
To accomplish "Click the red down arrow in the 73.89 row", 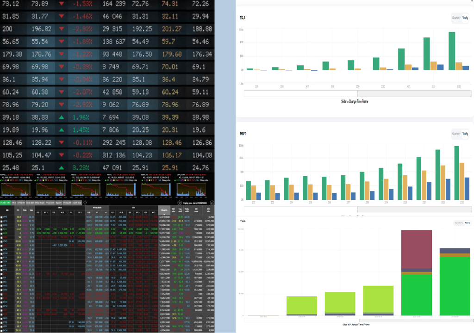I will [x=61, y=4].
